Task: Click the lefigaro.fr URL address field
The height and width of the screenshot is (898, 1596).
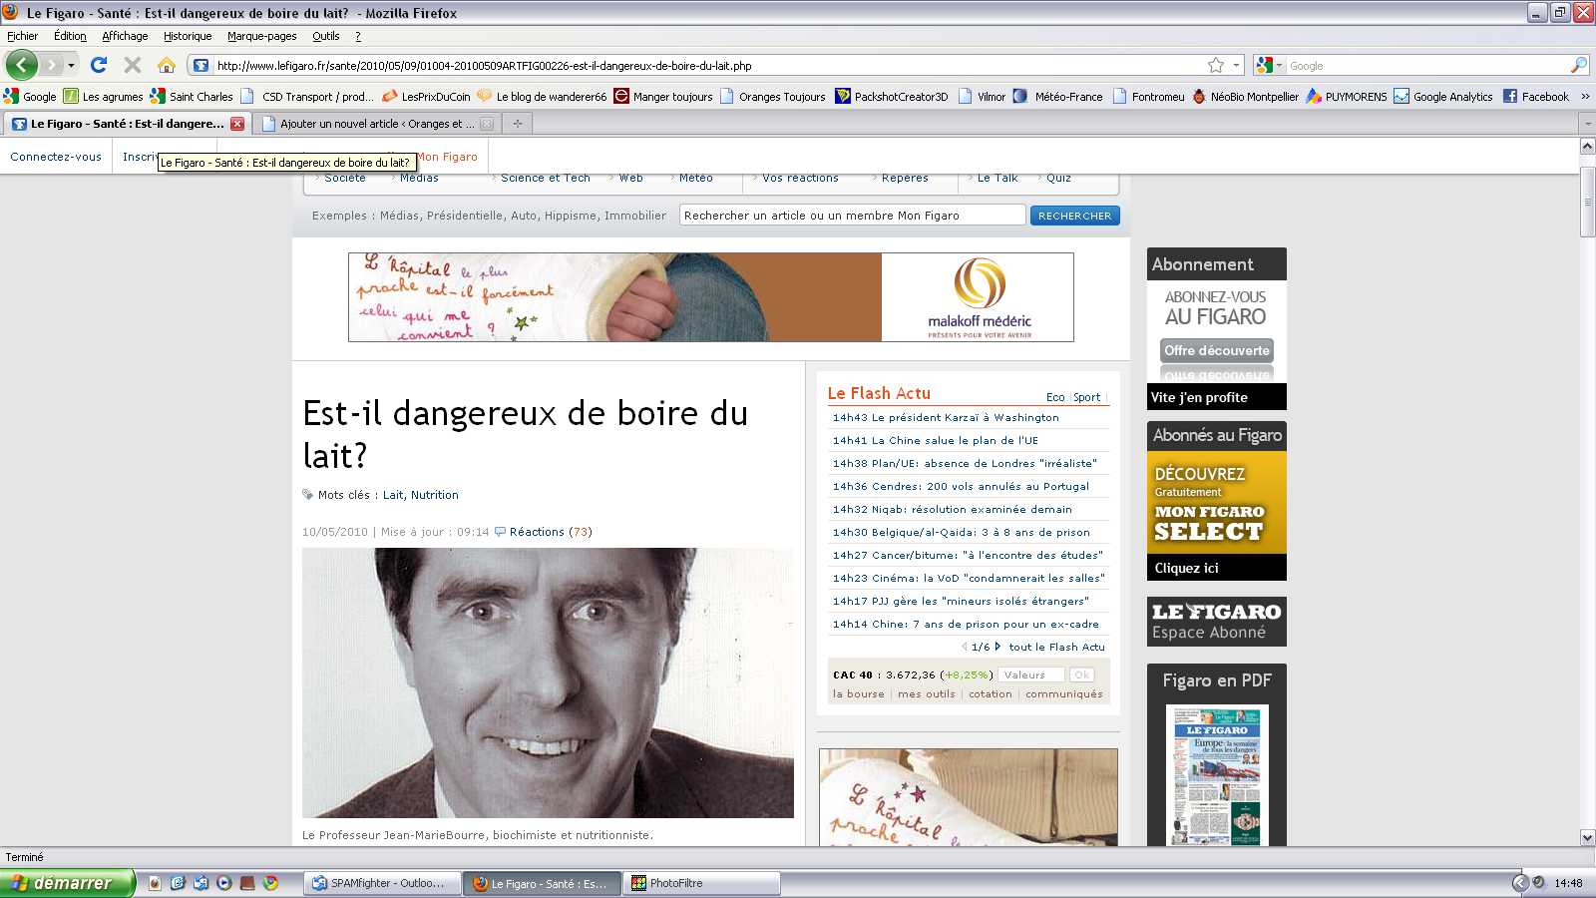Action: (x=708, y=66)
